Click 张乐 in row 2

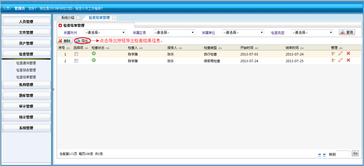pos(171,61)
